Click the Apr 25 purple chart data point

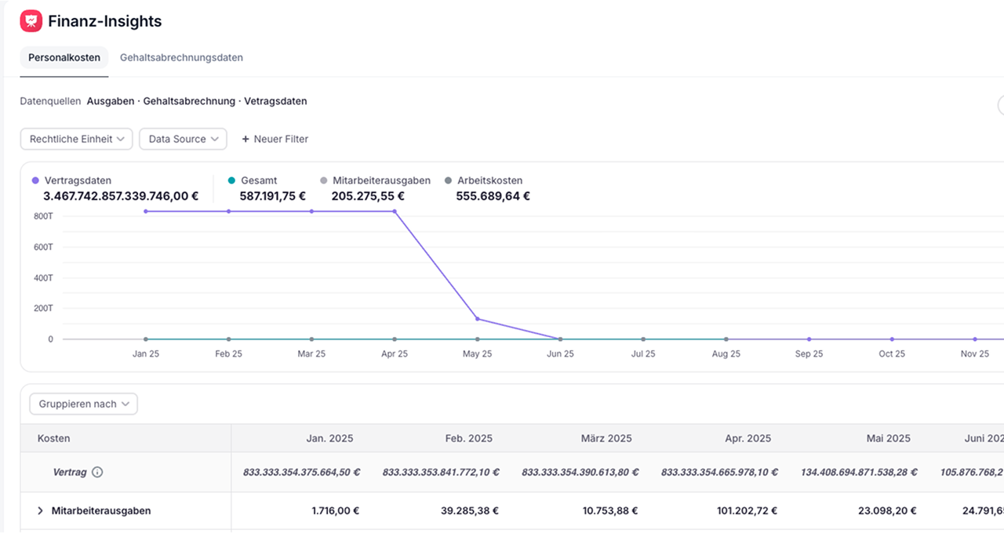pyautogui.click(x=395, y=212)
